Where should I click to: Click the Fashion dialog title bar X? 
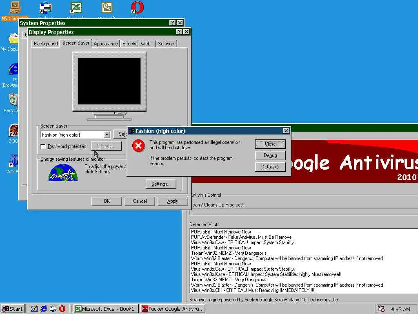286,130
